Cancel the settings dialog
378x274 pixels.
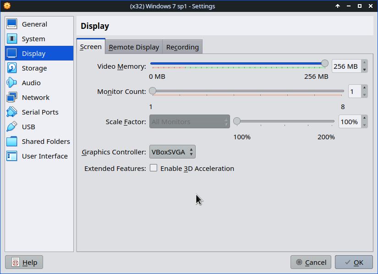pos(311,262)
